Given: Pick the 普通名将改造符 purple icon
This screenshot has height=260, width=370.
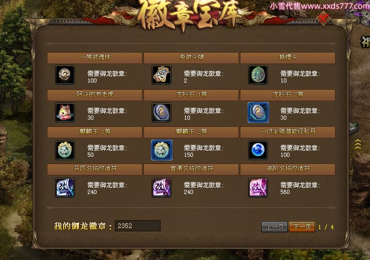Looking at the screenshot, I should point(162,188).
